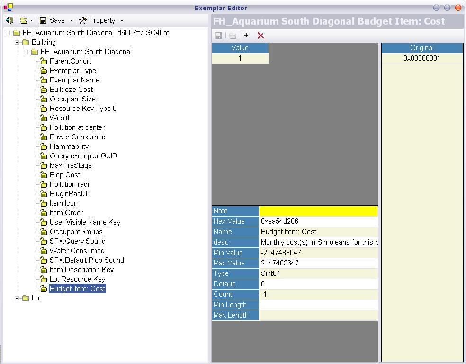Click the Max Value 2147483647 cell

pos(318,263)
